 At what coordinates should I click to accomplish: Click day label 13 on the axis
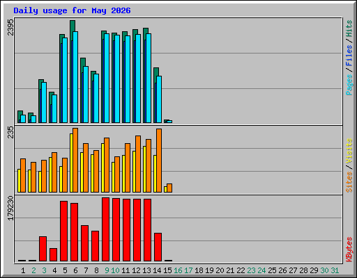pyautogui.click(x=146, y=270)
